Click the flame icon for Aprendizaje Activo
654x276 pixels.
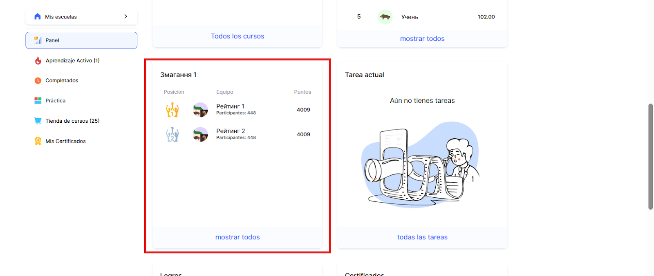tap(38, 60)
